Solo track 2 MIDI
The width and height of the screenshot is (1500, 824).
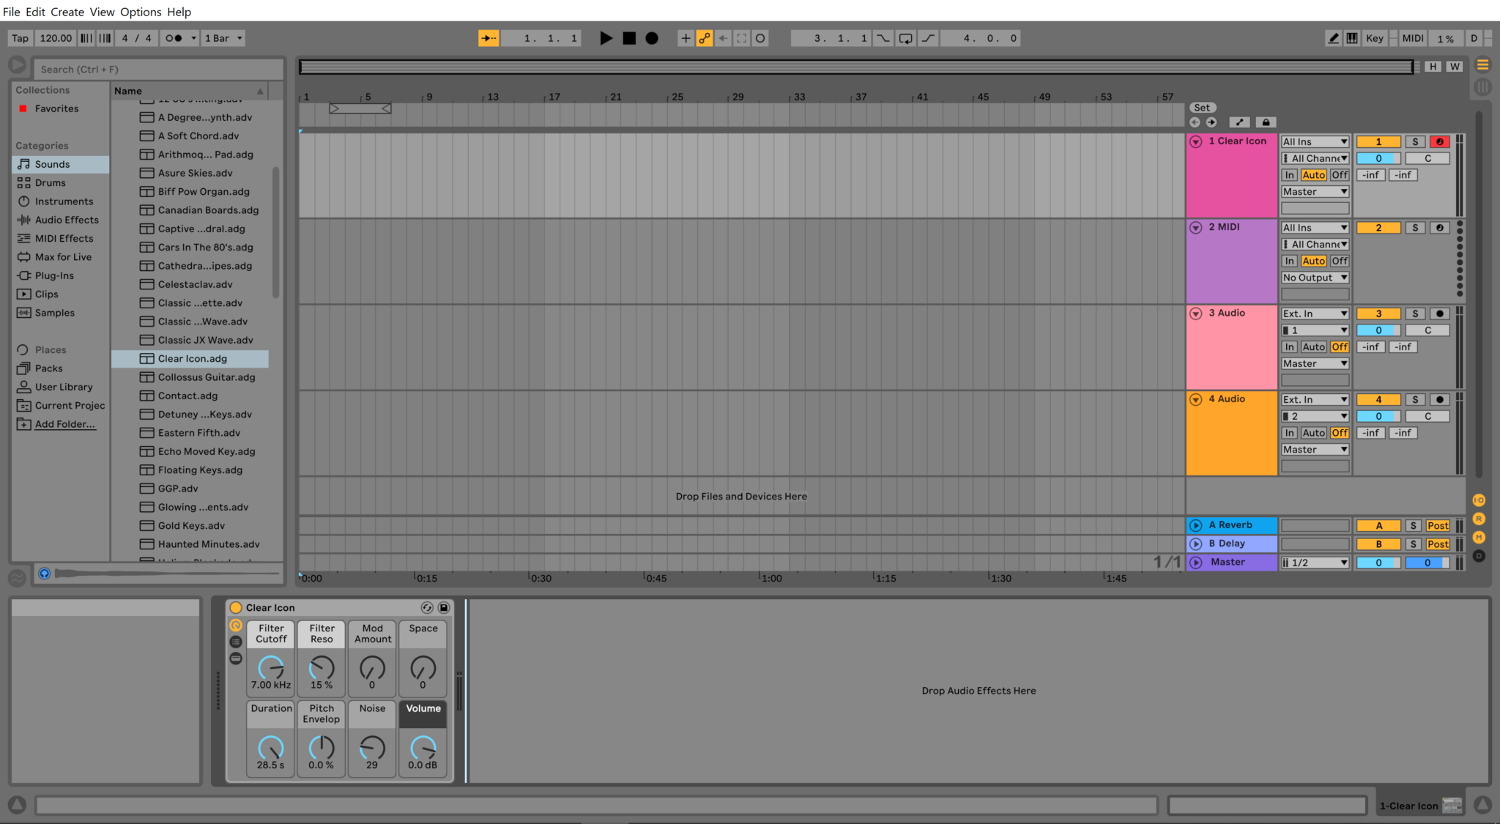click(1415, 228)
